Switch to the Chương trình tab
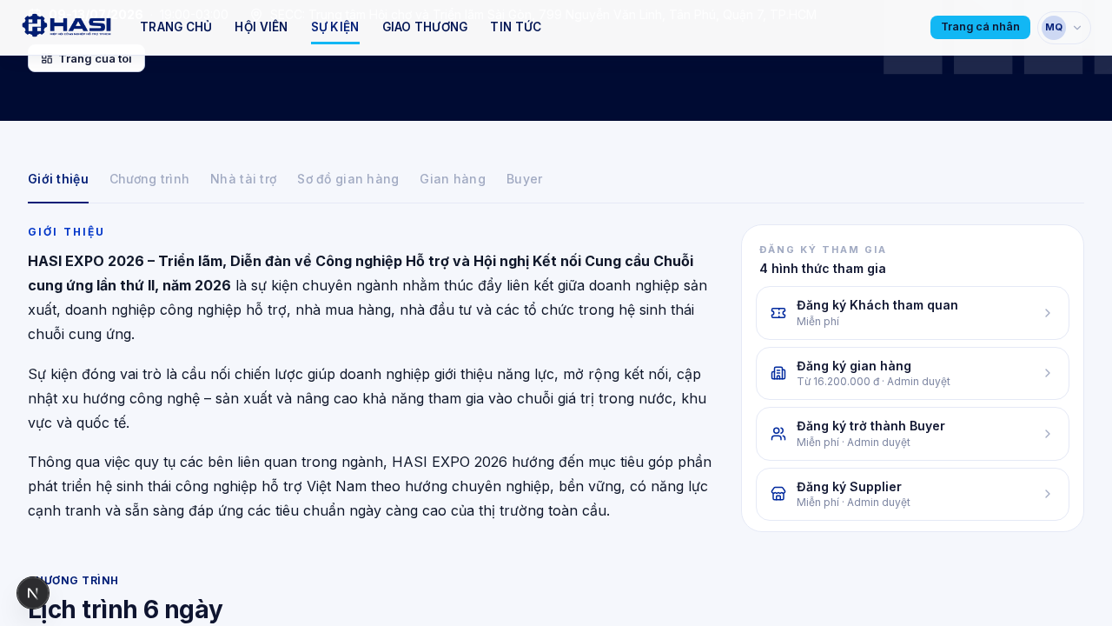The width and height of the screenshot is (1112, 626). 149,179
